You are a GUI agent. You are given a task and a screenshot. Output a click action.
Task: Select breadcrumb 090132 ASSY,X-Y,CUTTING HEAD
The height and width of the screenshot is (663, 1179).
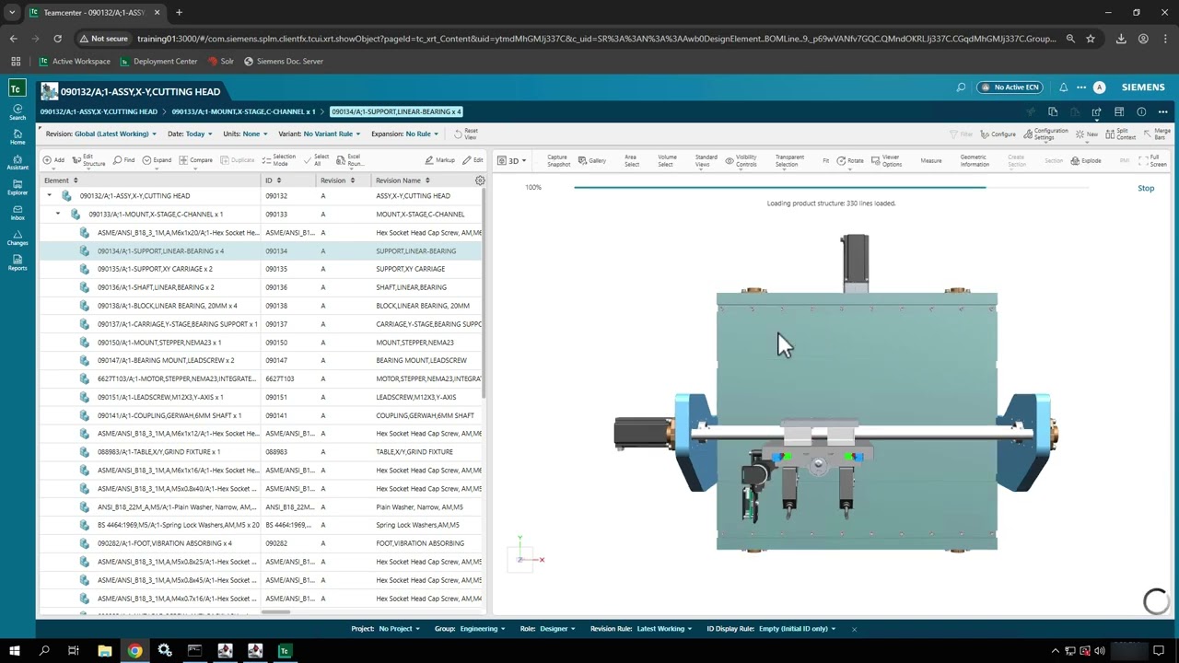tap(99, 112)
